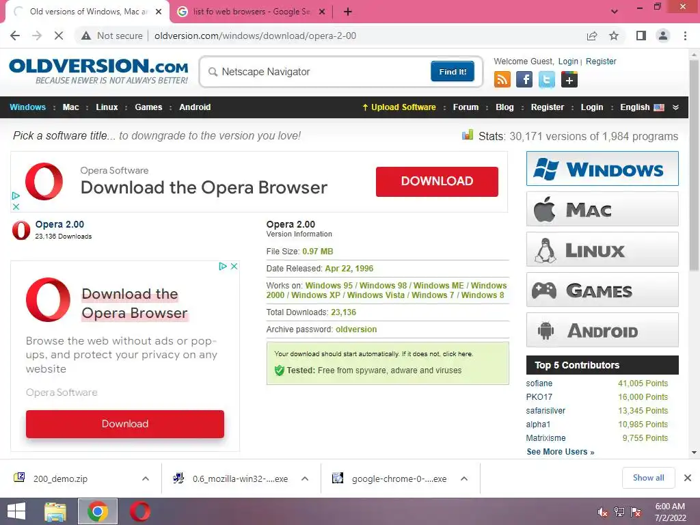The width and height of the screenshot is (700, 525).
Task: Expand the English language dropdown
Action: 642,107
